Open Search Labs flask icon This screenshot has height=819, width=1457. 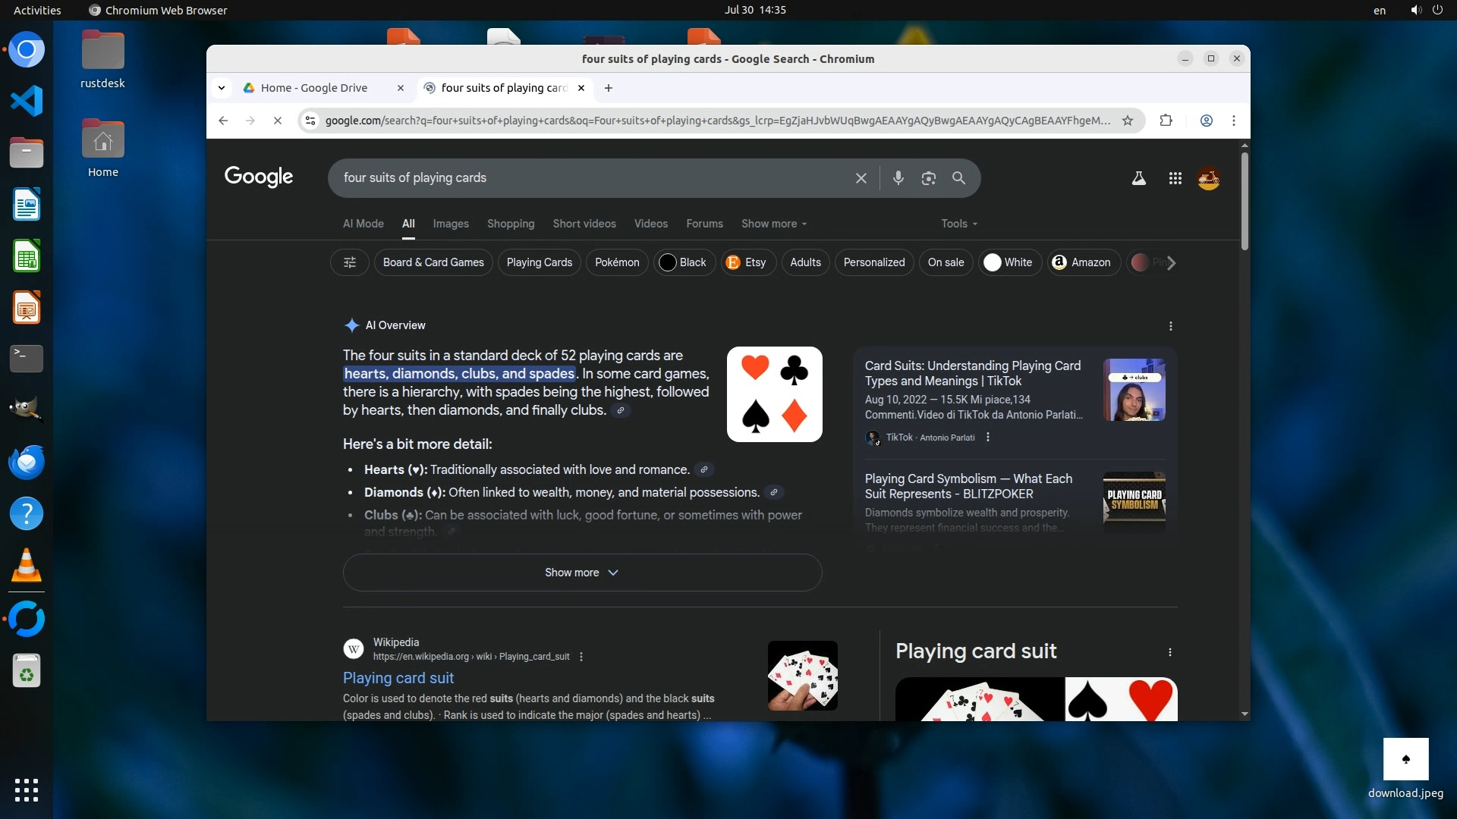[x=1138, y=178]
